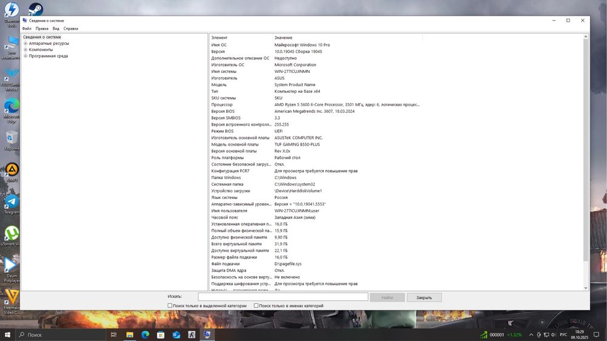Open the Daemon Tools desktop icon
This screenshot has width=607, height=341.
(x=11, y=14)
